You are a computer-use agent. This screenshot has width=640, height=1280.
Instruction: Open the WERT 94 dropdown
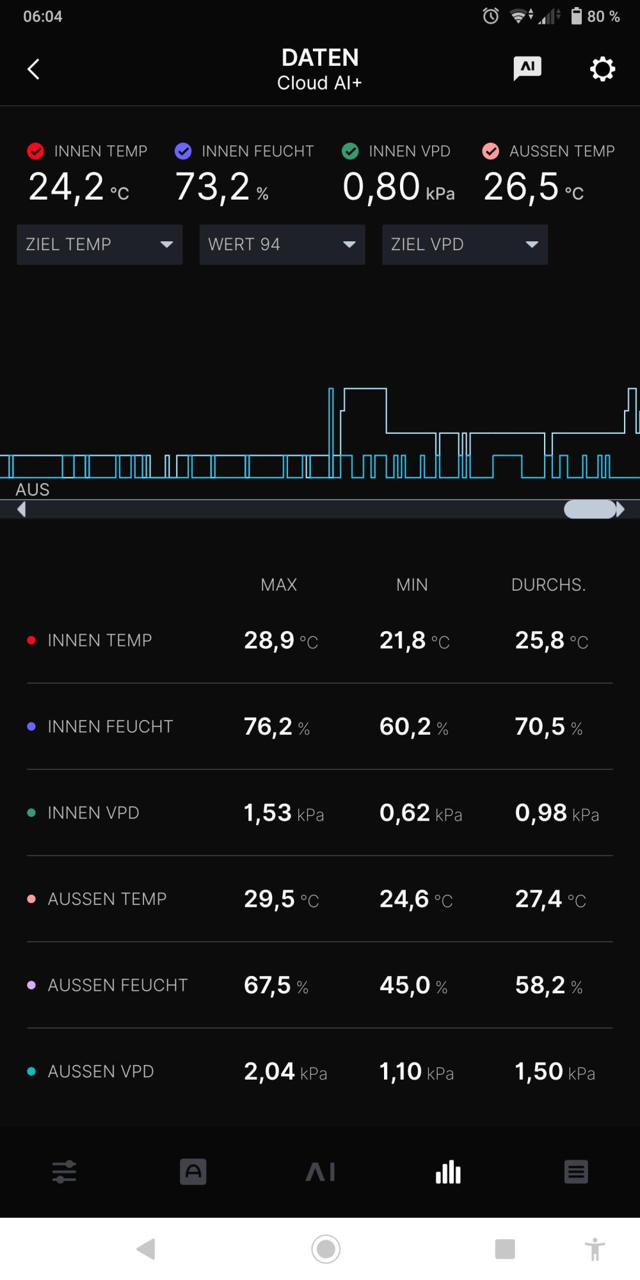[x=282, y=244]
